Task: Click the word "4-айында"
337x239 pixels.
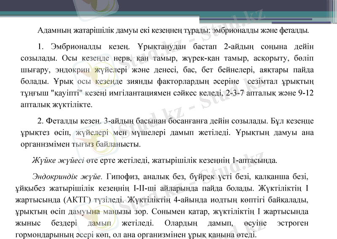Action: tap(190, 200)
